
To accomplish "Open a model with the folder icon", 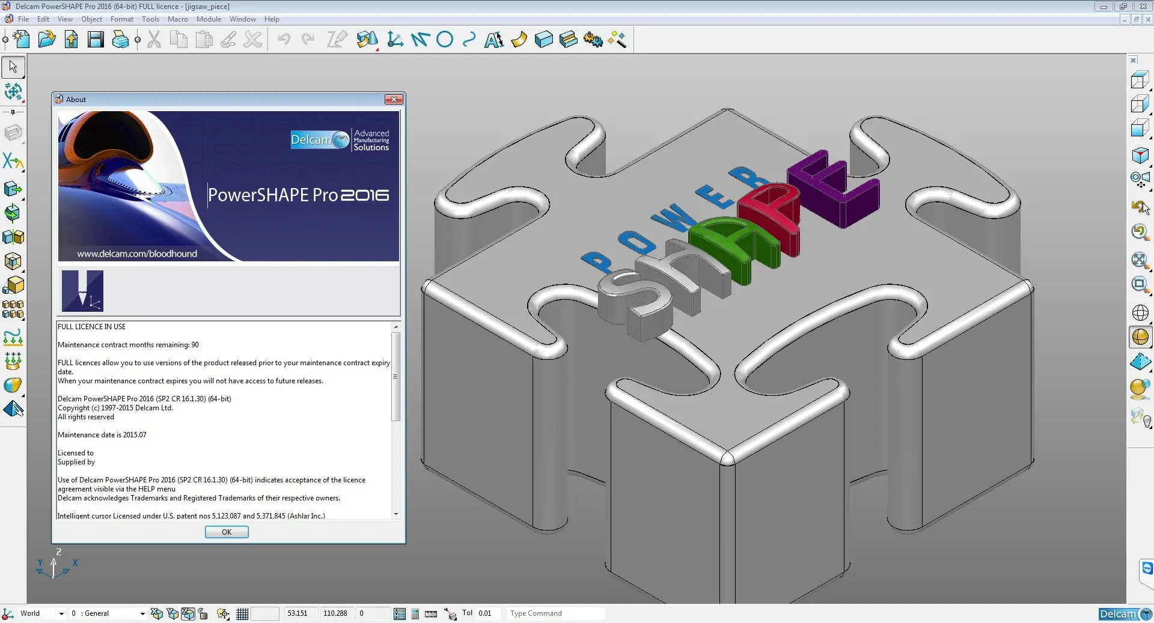I will tap(46, 40).
